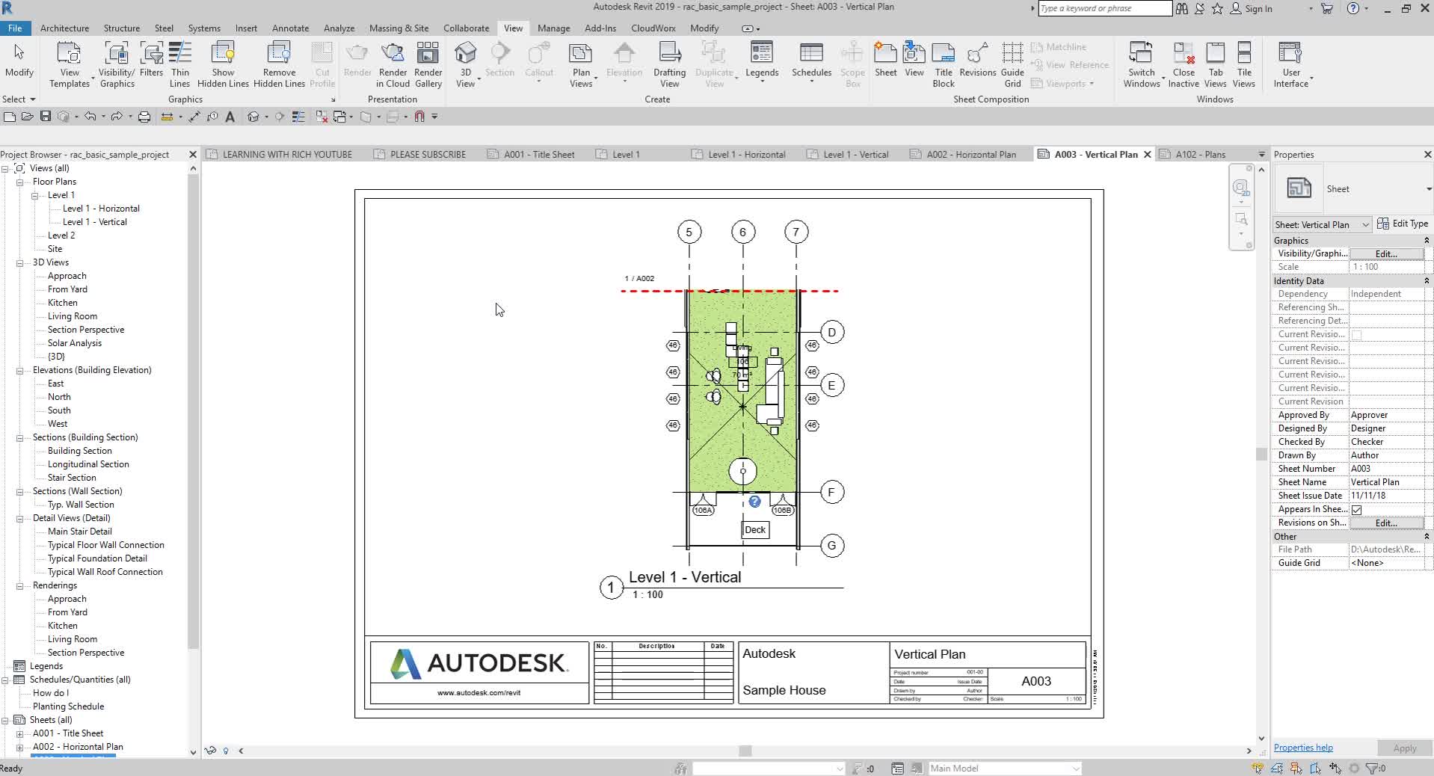This screenshot has width=1434, height=776.
Task: Open the Properties help link
Action: point(1302,748)
